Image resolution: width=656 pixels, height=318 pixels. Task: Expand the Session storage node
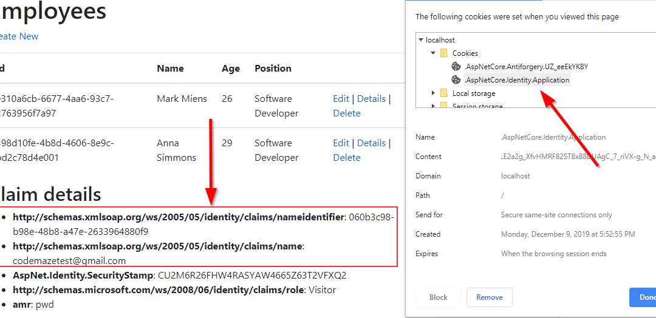[433, 106]
